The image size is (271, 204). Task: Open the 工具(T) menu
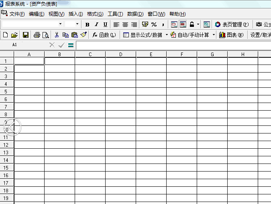[115, 14]
